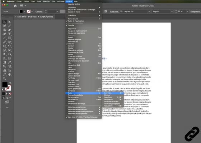Select the Rotate tool
The height and width of the screenshot is (143, 201).
click(x=9, y=46)
